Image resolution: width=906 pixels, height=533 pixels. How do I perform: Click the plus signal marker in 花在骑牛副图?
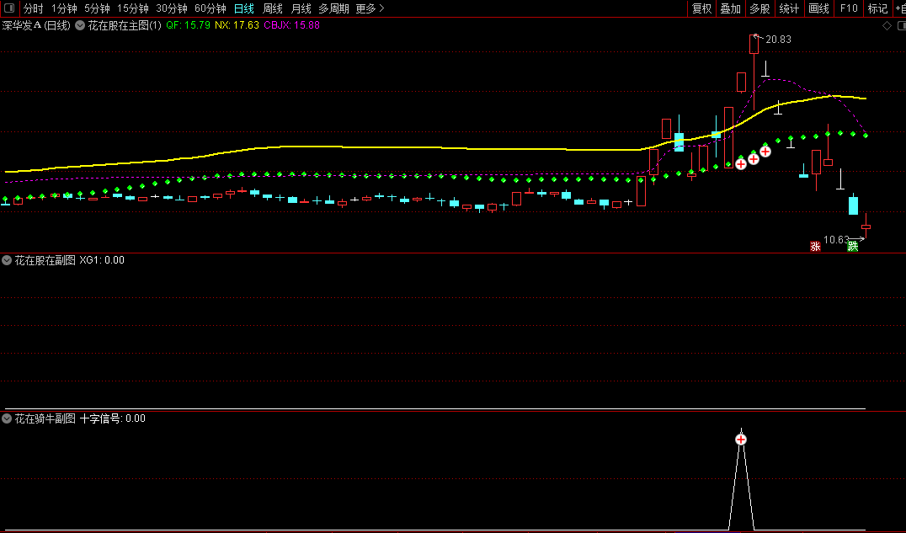click(x=741, y=439)
